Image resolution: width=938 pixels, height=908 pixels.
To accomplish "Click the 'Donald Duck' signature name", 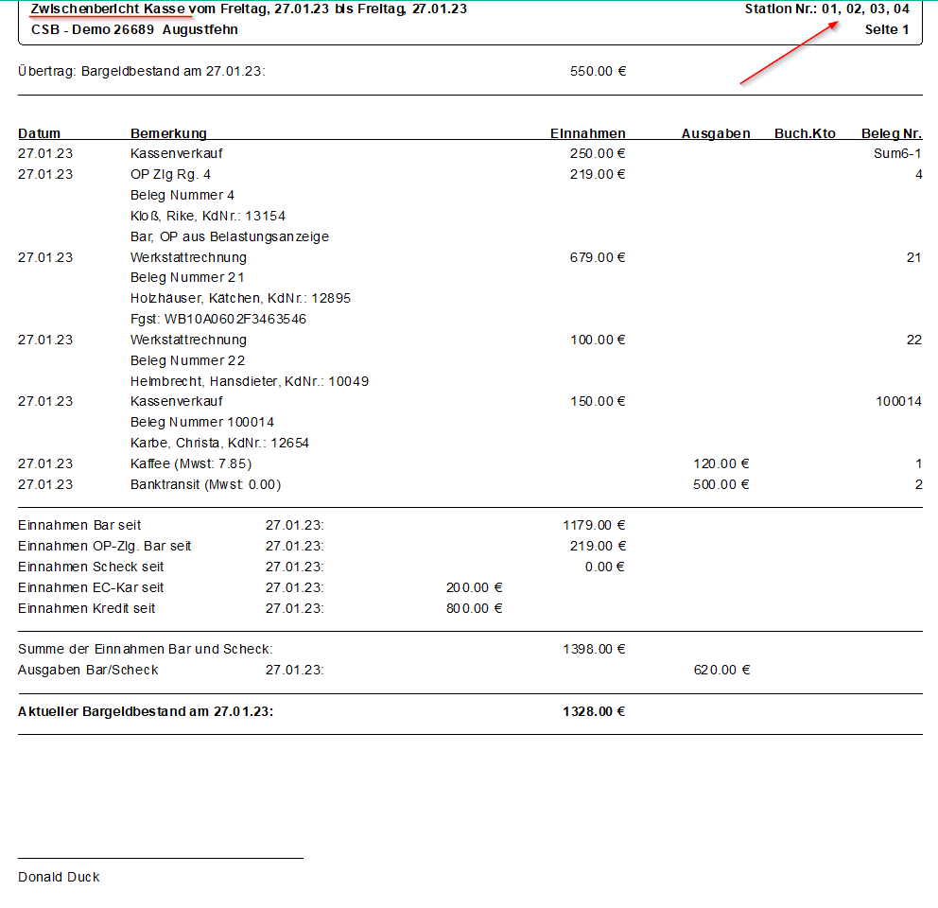I will coord(59,877).
